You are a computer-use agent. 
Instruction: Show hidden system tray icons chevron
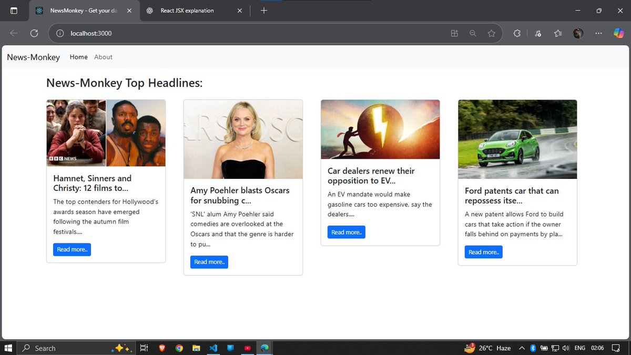[522, 348]
